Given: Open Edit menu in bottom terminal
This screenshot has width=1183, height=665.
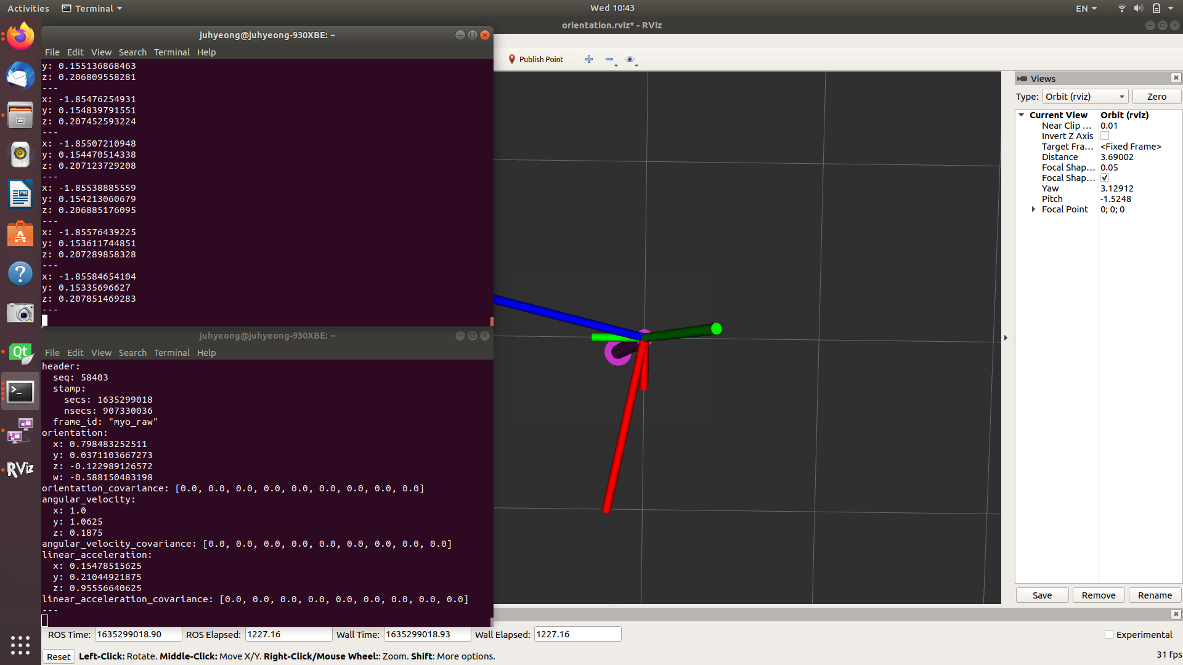Looking at the screenshot, I should pyautogui.click(x=75, y=353).
